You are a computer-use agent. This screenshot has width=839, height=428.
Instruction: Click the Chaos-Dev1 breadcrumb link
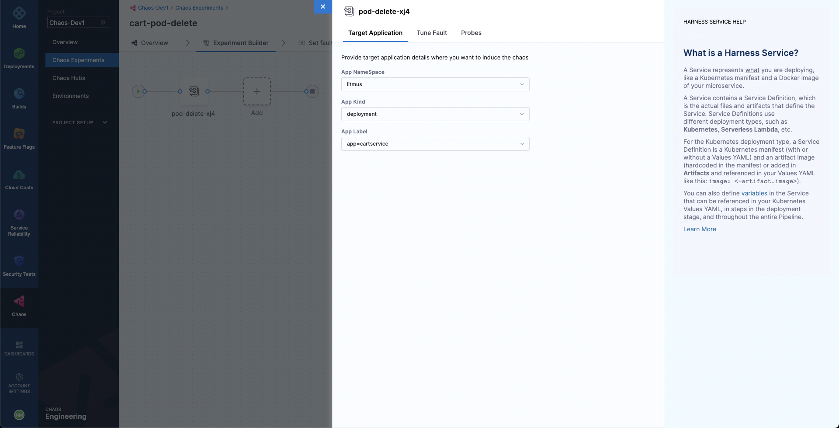click(153, 8)
